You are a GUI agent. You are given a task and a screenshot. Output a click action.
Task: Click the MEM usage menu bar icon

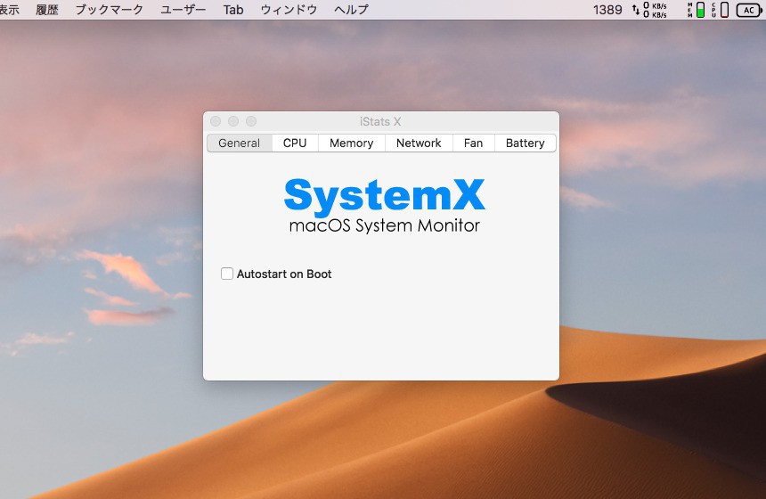[x=697, y=10]
